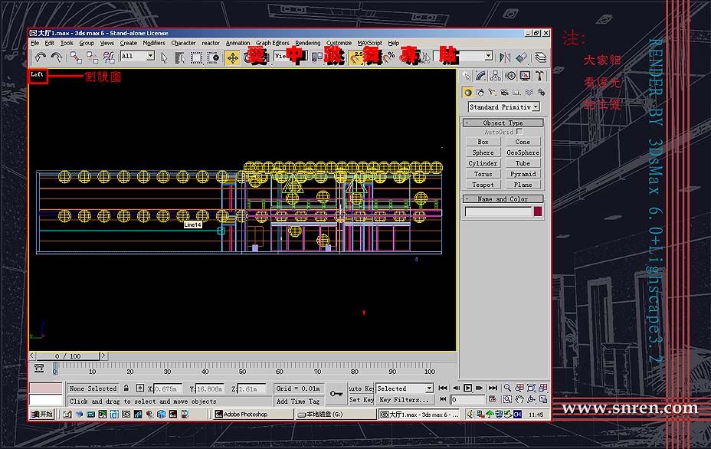Toggle the Set Key mode button

coord(362,399)
